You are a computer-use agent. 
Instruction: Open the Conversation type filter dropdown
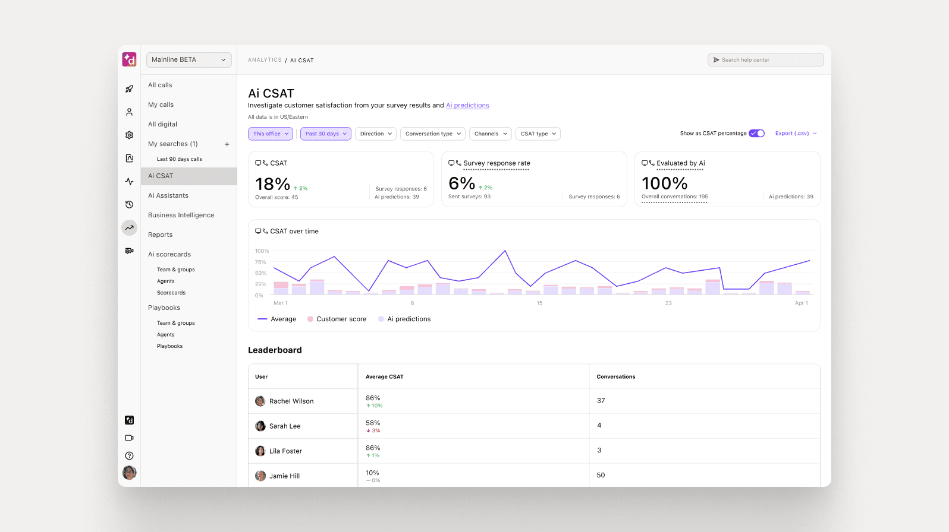(x=432, y=134)
